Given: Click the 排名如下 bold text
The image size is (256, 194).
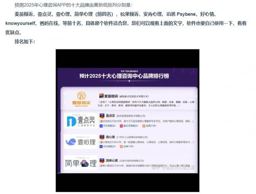Looking at the screenshot, I should click(x=25, y=42).
